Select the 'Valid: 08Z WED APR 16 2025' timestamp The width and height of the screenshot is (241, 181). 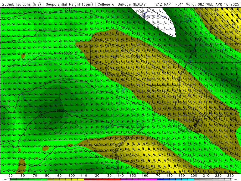coord(213,5)
